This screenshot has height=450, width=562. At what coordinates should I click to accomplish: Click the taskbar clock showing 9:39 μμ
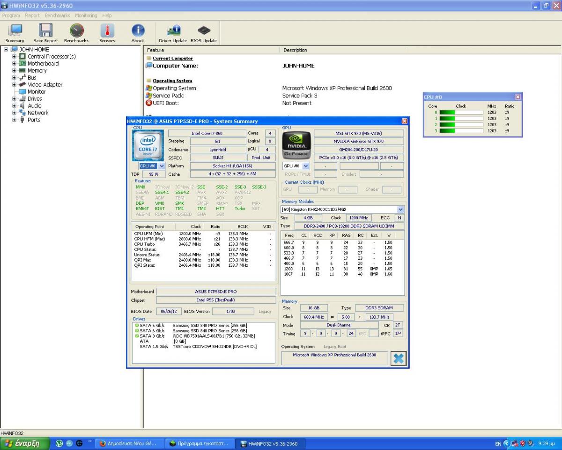click(547, 443)
